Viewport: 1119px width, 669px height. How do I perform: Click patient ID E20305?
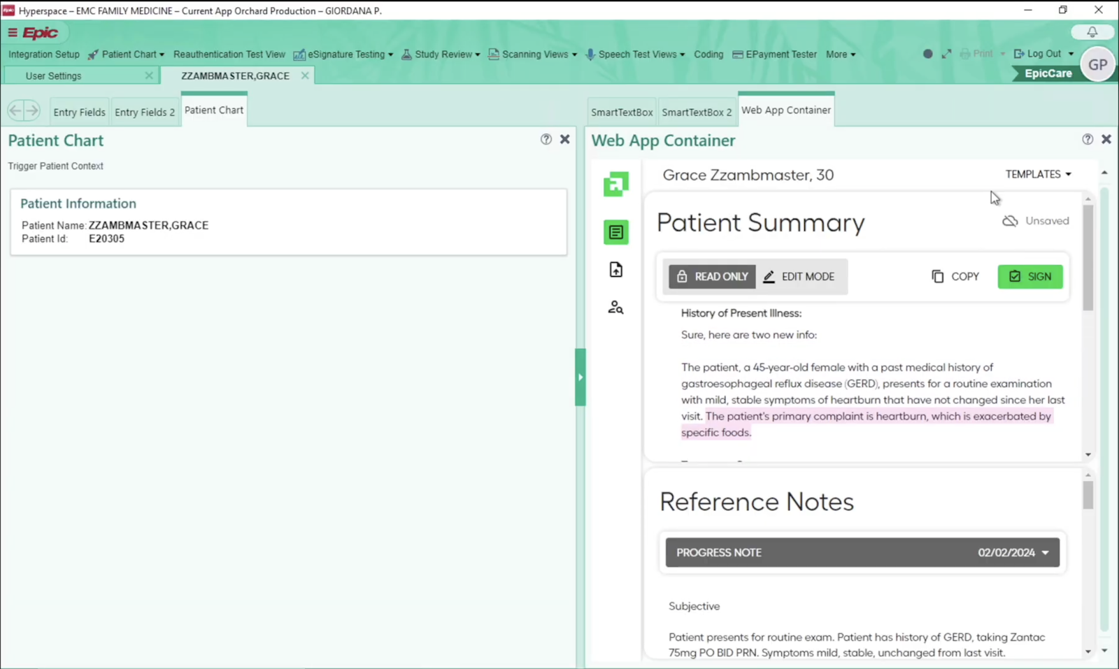(106, 239)
